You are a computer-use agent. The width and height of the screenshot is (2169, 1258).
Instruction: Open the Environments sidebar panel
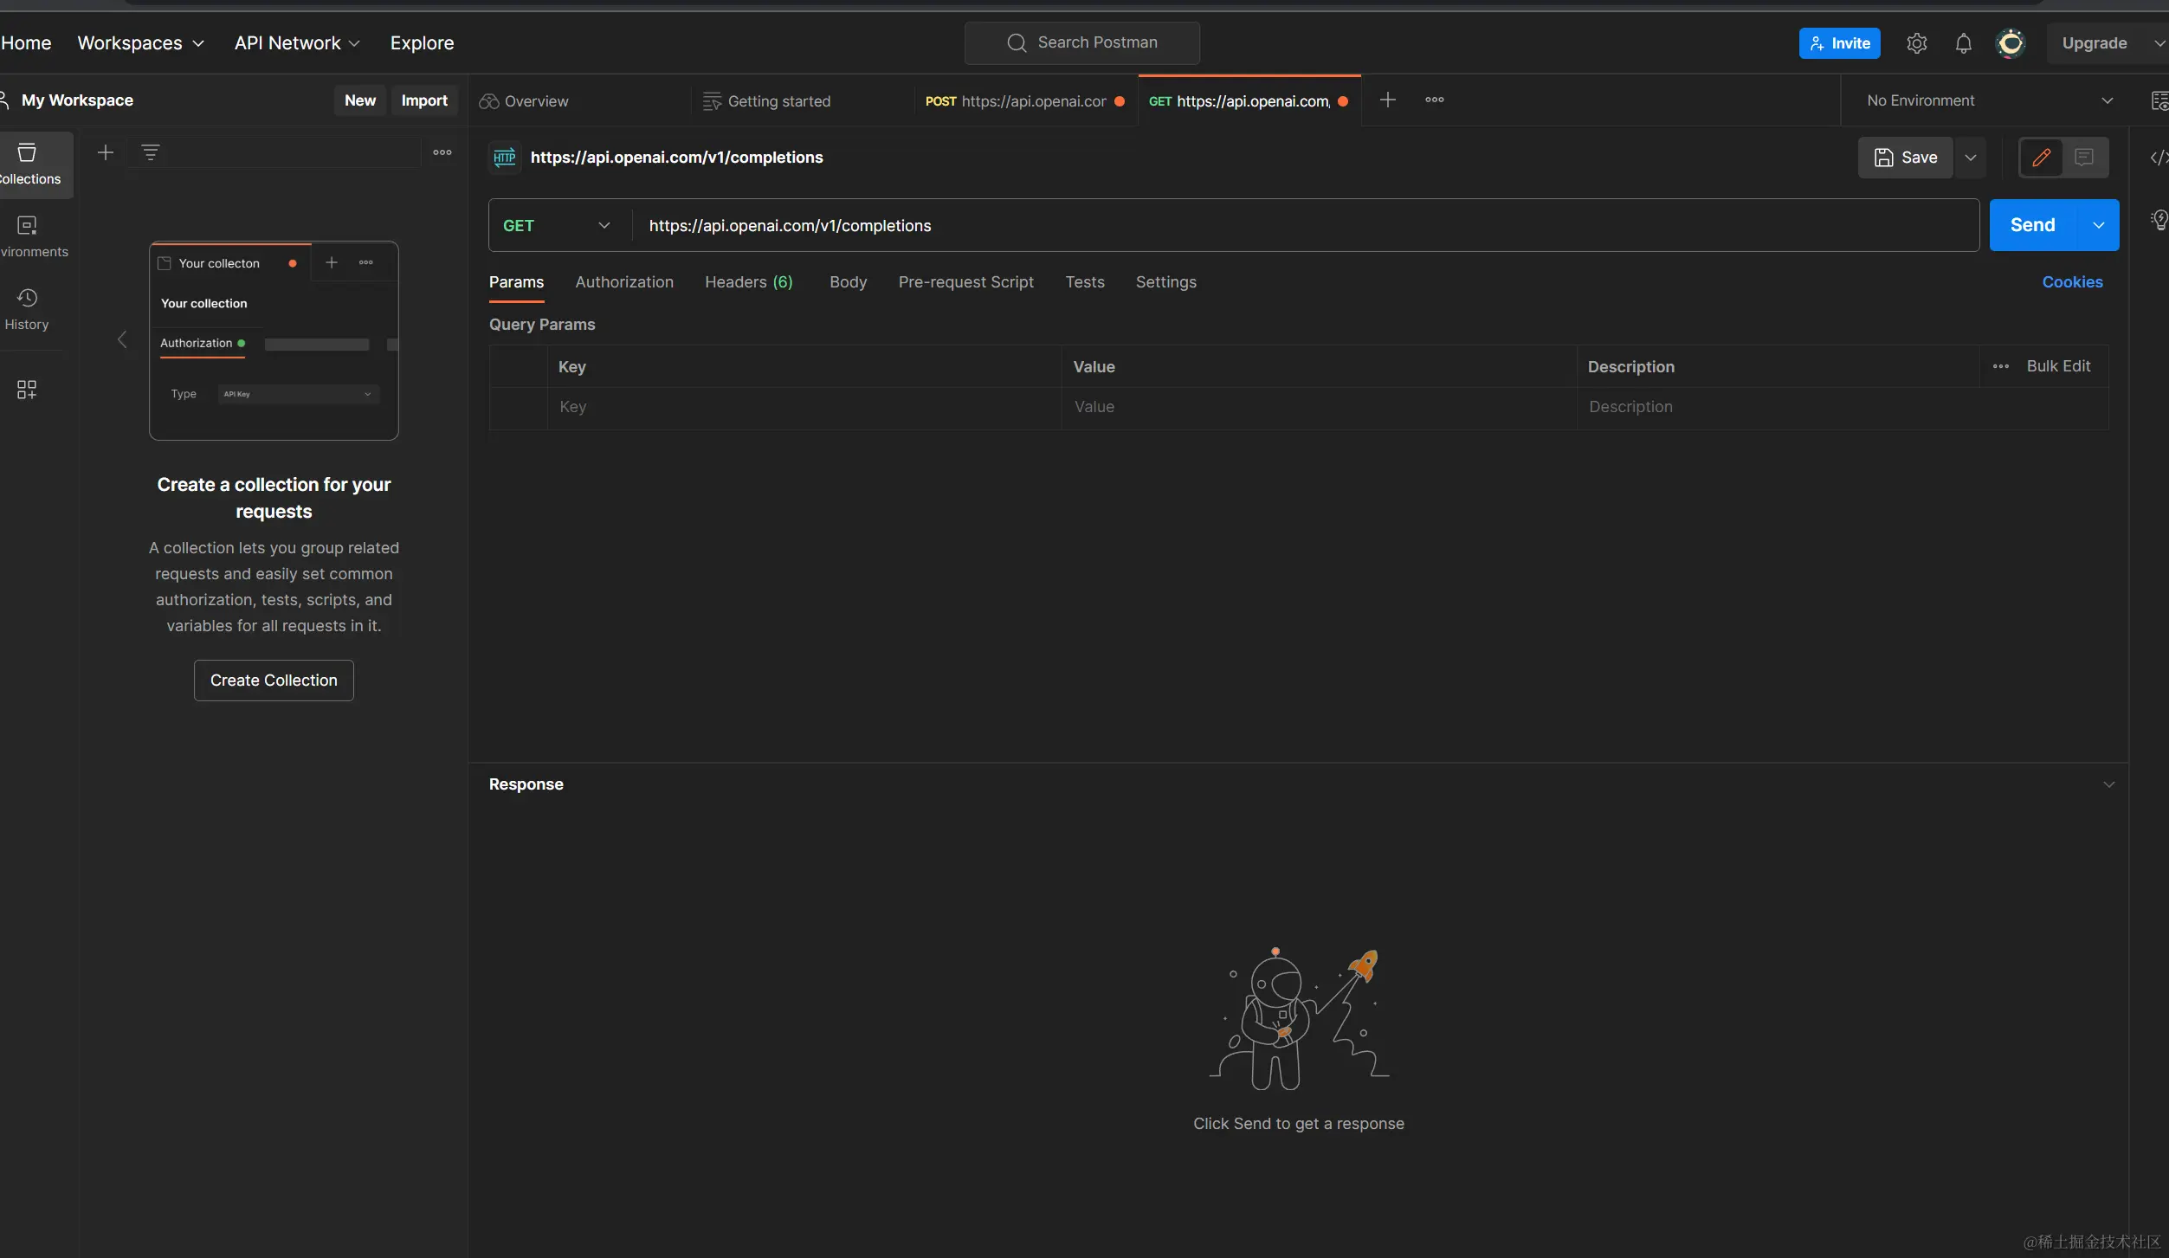29,237
